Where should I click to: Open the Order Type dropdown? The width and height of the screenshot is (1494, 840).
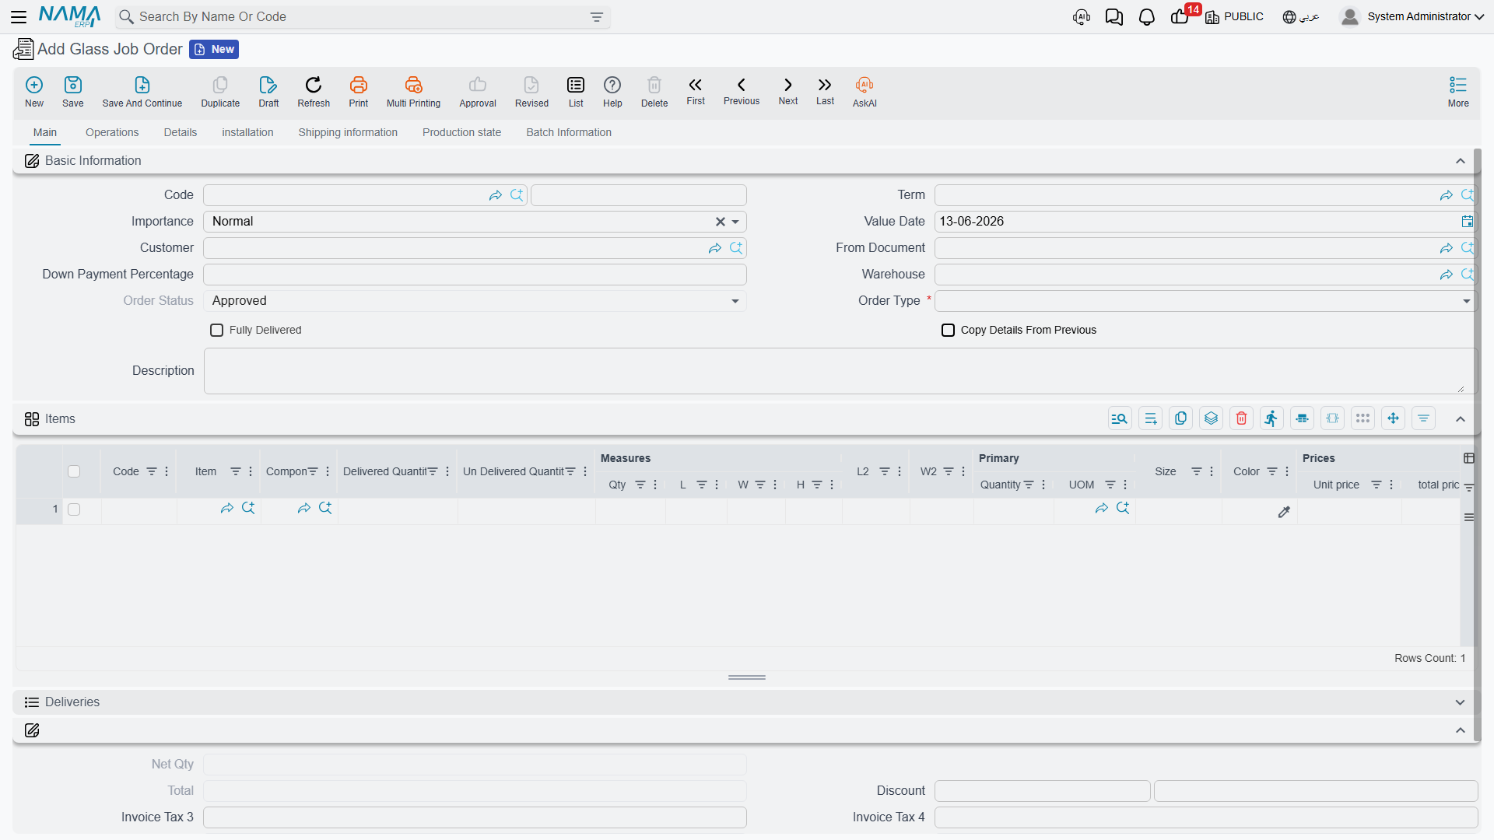point(1466,301)
